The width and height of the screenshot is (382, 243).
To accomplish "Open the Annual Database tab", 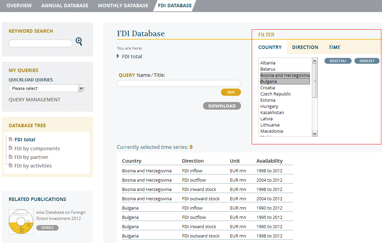I will [x=65, y=6].
